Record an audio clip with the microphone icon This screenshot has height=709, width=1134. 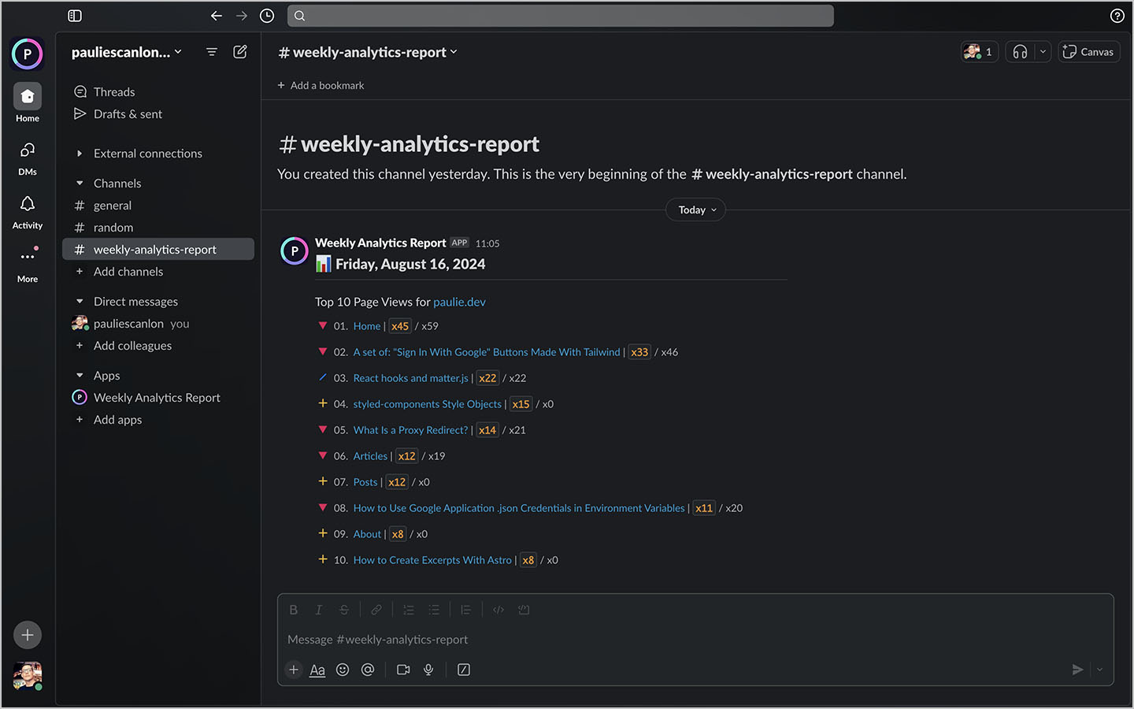click(x=428, y=669)
